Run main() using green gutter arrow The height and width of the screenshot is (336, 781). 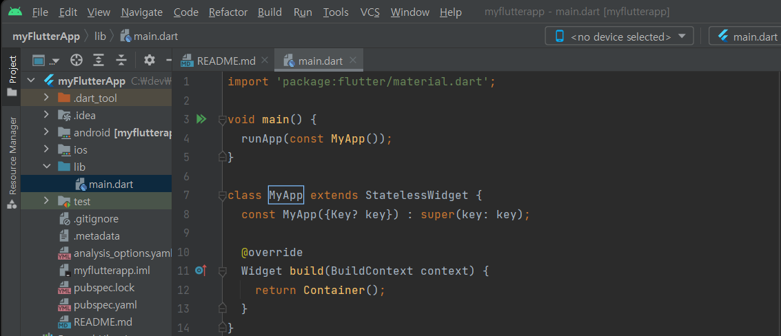tap(201, 120)
